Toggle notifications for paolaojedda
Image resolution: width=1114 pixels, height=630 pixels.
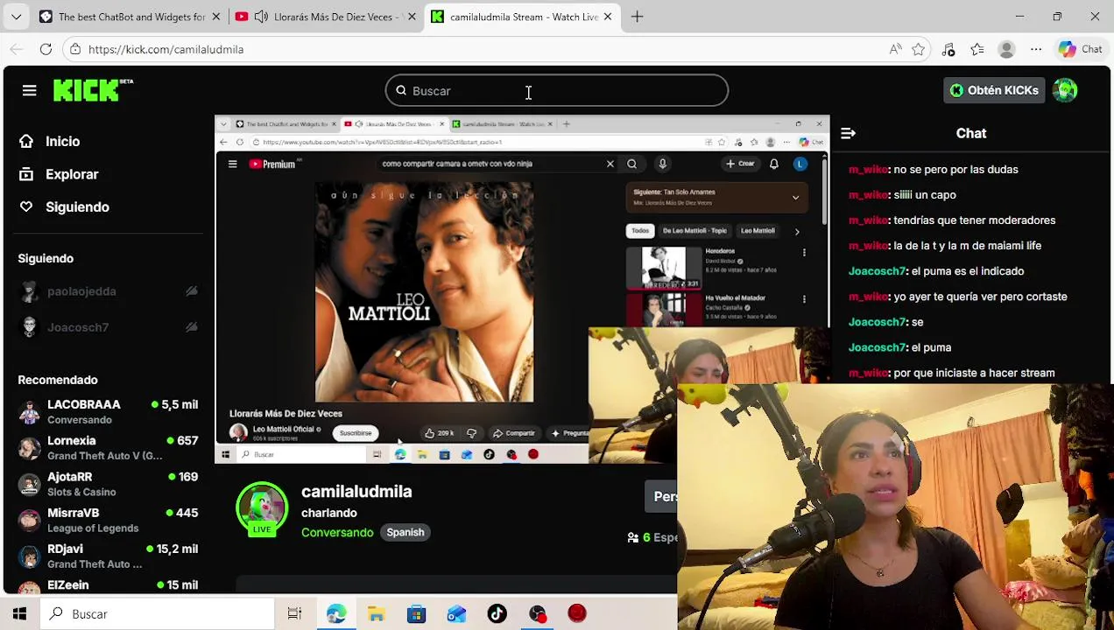pos(191,291)
